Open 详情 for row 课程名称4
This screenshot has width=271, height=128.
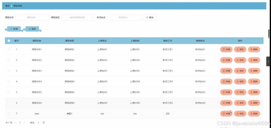coord(226,81)
